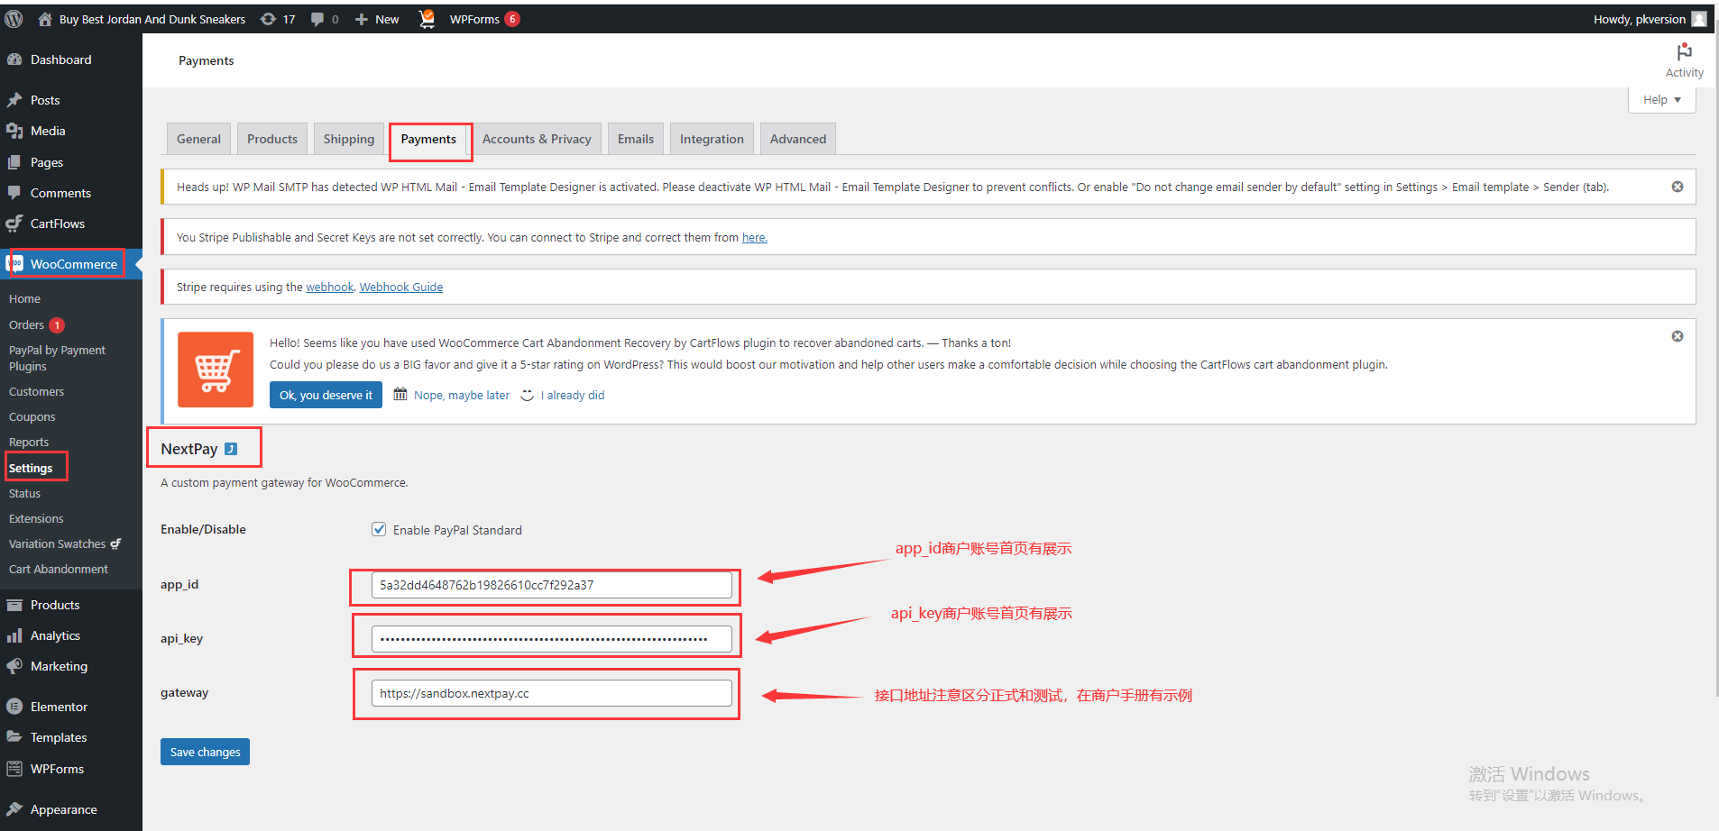
Task: Open the Status submenu item
Action: click(x=24, y=494)
